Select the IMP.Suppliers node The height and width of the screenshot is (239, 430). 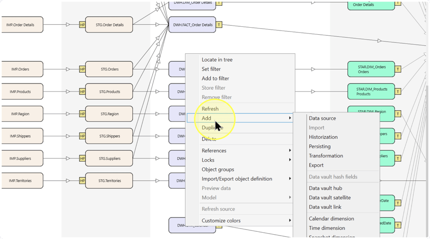coord(22,158)
